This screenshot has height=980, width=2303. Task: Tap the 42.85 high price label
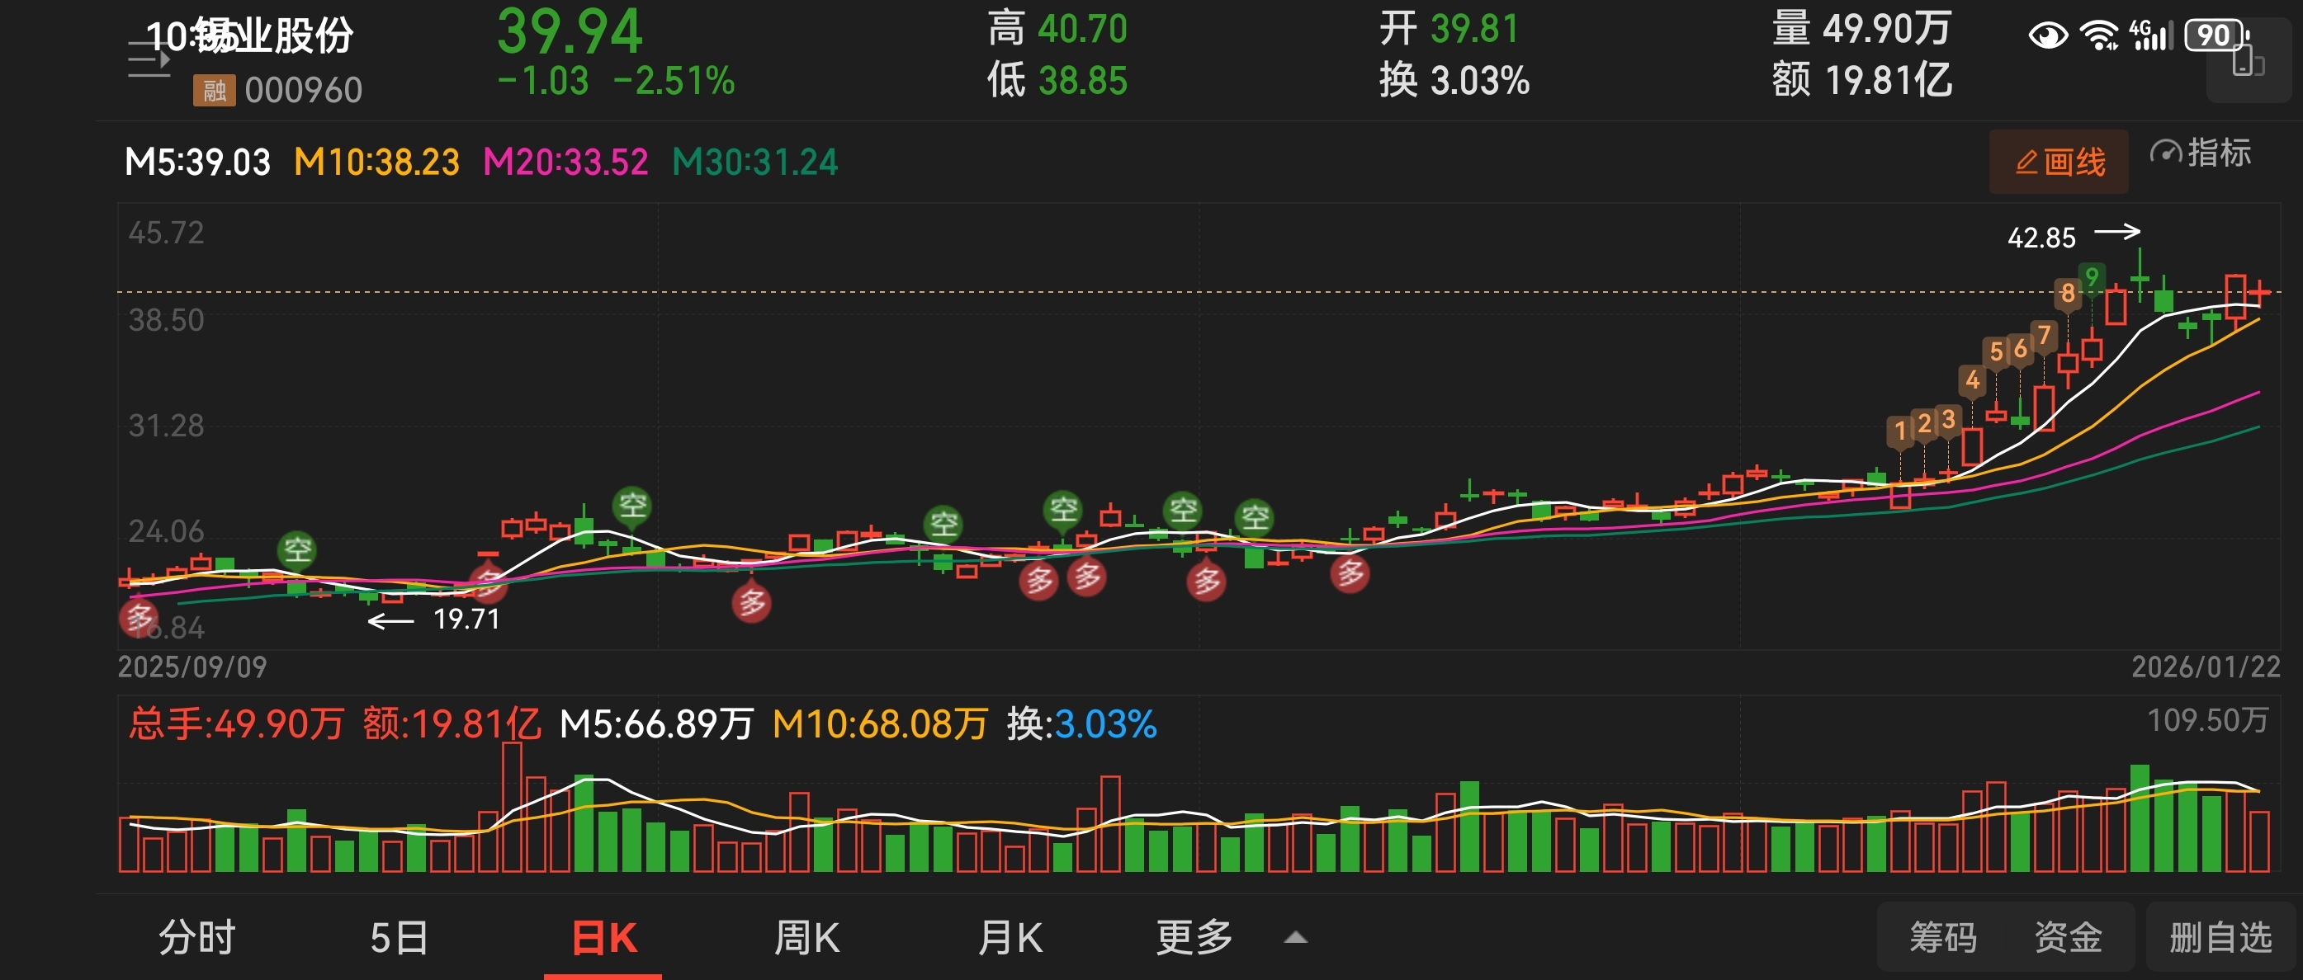click(x=2041, y=238)
